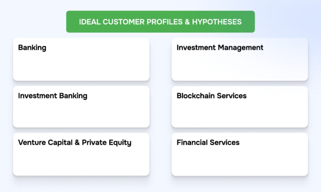Click the Financial Services heading
The height and width of the screenshot is (192, 321).
click(208, 143)
